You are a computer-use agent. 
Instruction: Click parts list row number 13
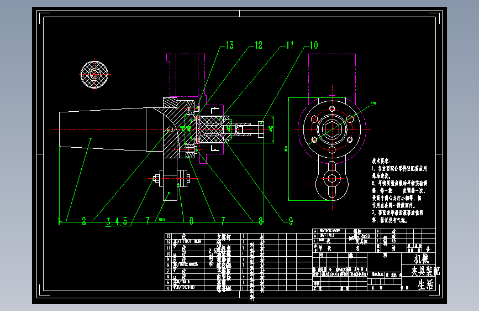[x=238, y=236]
